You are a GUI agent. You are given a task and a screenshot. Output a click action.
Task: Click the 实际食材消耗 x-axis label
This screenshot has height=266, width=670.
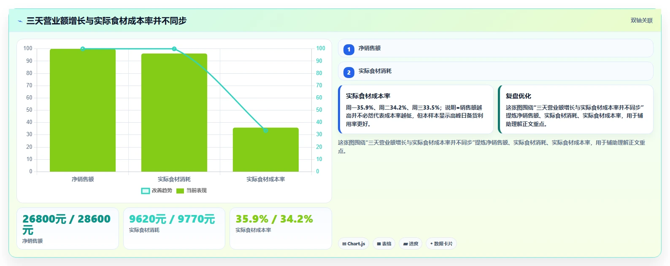(x=174, y=179)
